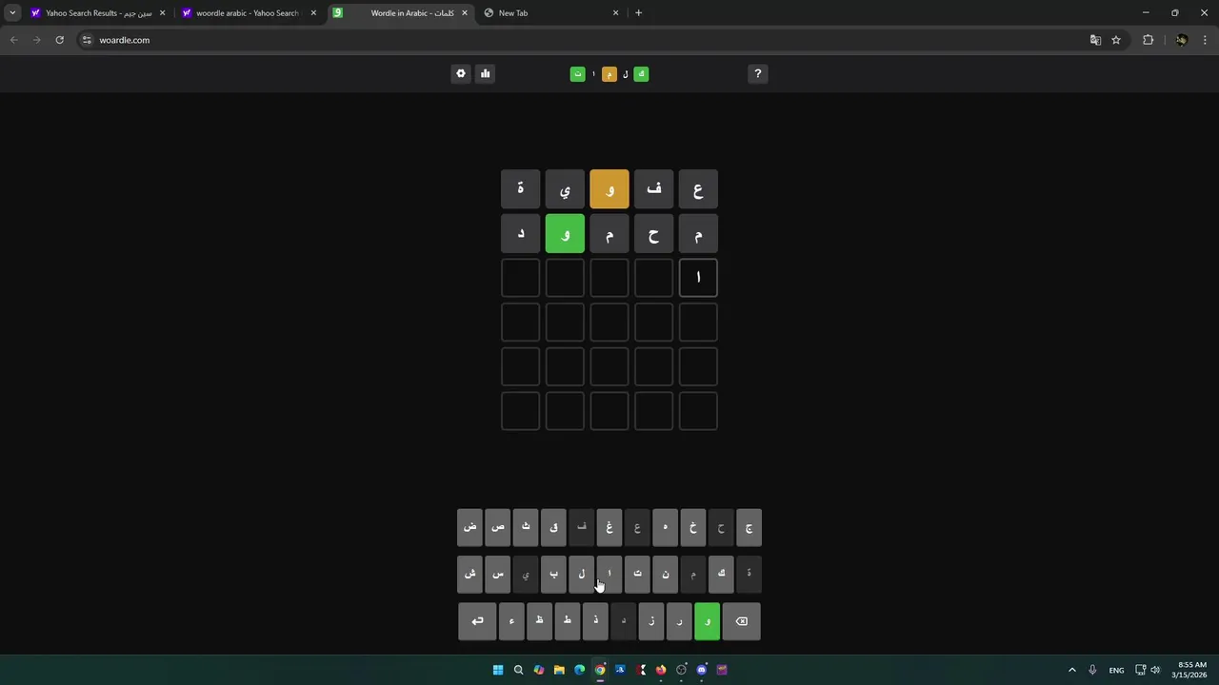Screen dimensions: 1219x685
Task: Tap the ج key
Action: (749, 527)
